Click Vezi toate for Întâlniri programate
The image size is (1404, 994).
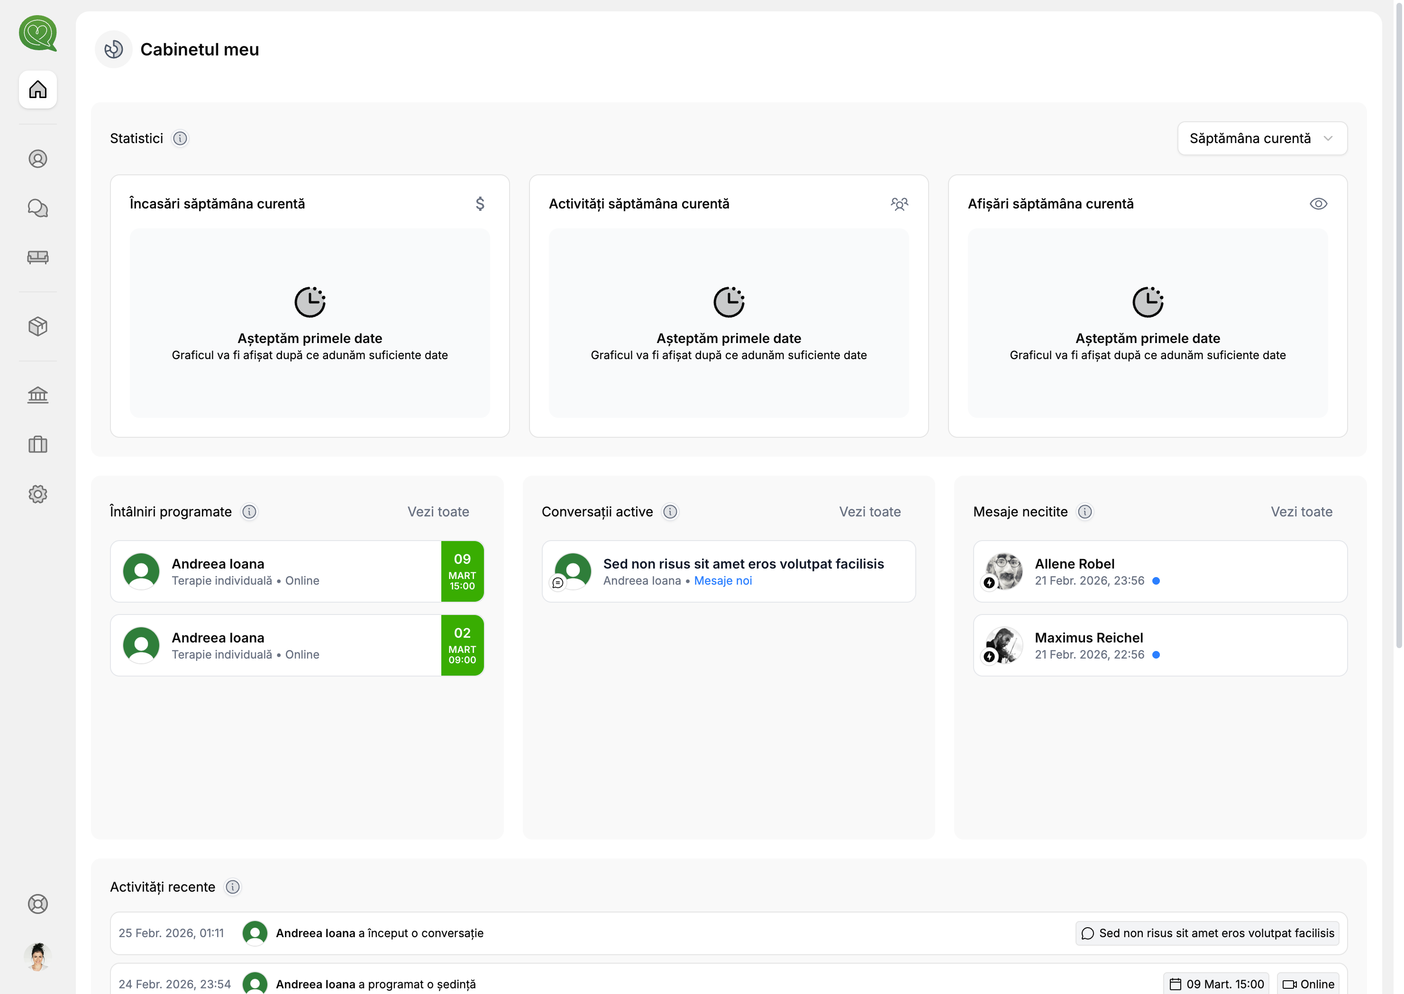pyautogui.click(x=438, y=512)
